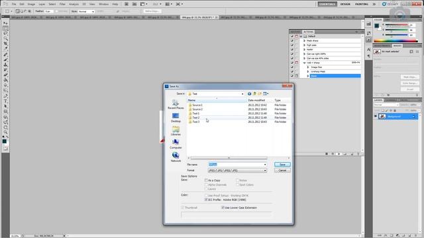
Task: Click the Refine Edge button
Action: point(152,11)
